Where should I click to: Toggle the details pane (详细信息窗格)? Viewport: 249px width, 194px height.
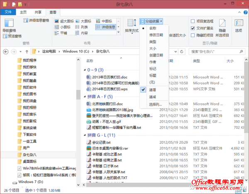click(x=36, y=20)
